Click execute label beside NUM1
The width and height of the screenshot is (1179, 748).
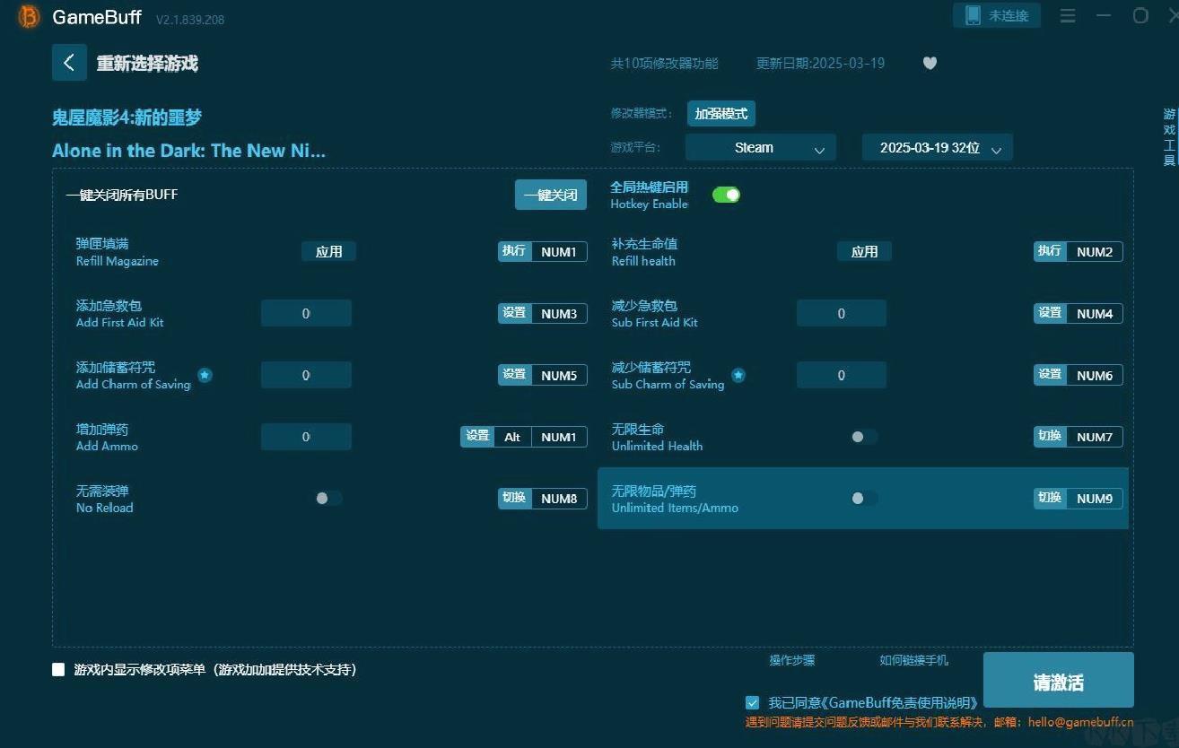tap(515, 251)
